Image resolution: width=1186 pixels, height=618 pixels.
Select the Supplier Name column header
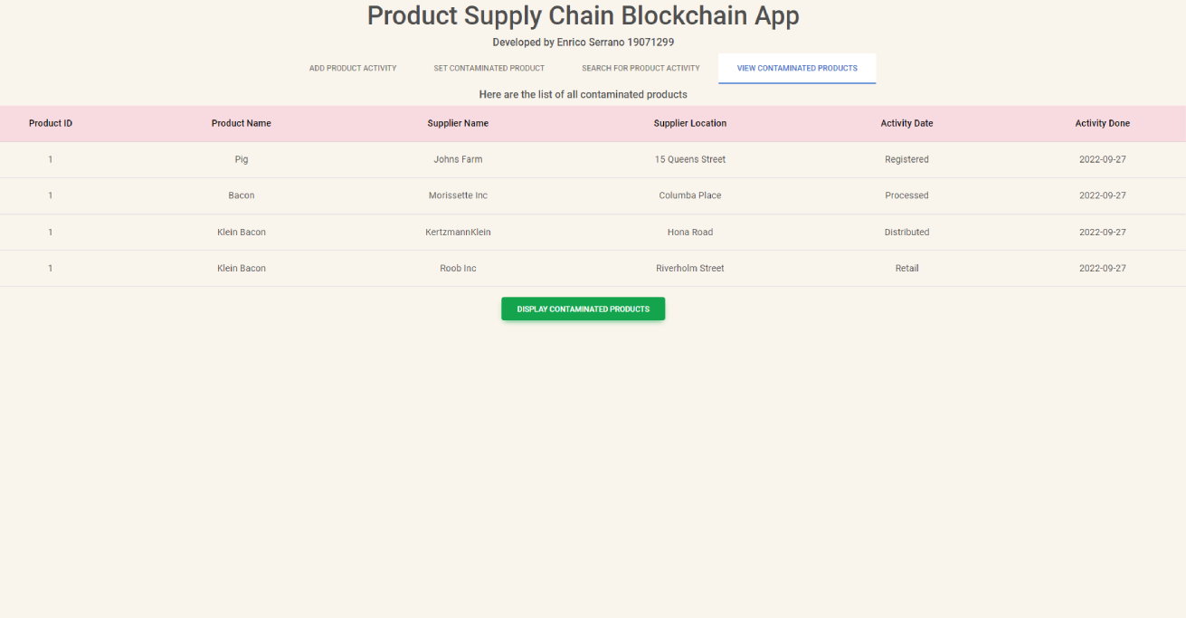[458, 123]
